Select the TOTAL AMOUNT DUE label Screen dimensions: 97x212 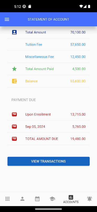tap(42, 139)
